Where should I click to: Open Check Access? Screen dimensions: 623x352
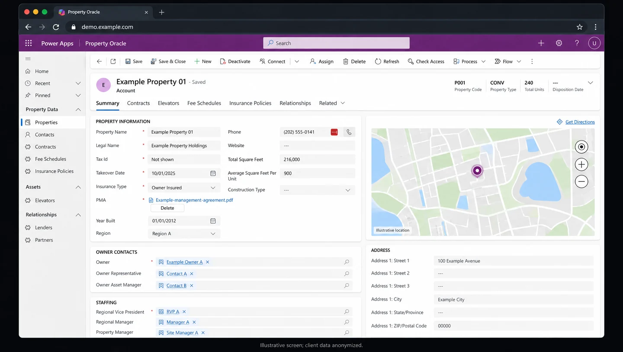[x=426, y=61]
